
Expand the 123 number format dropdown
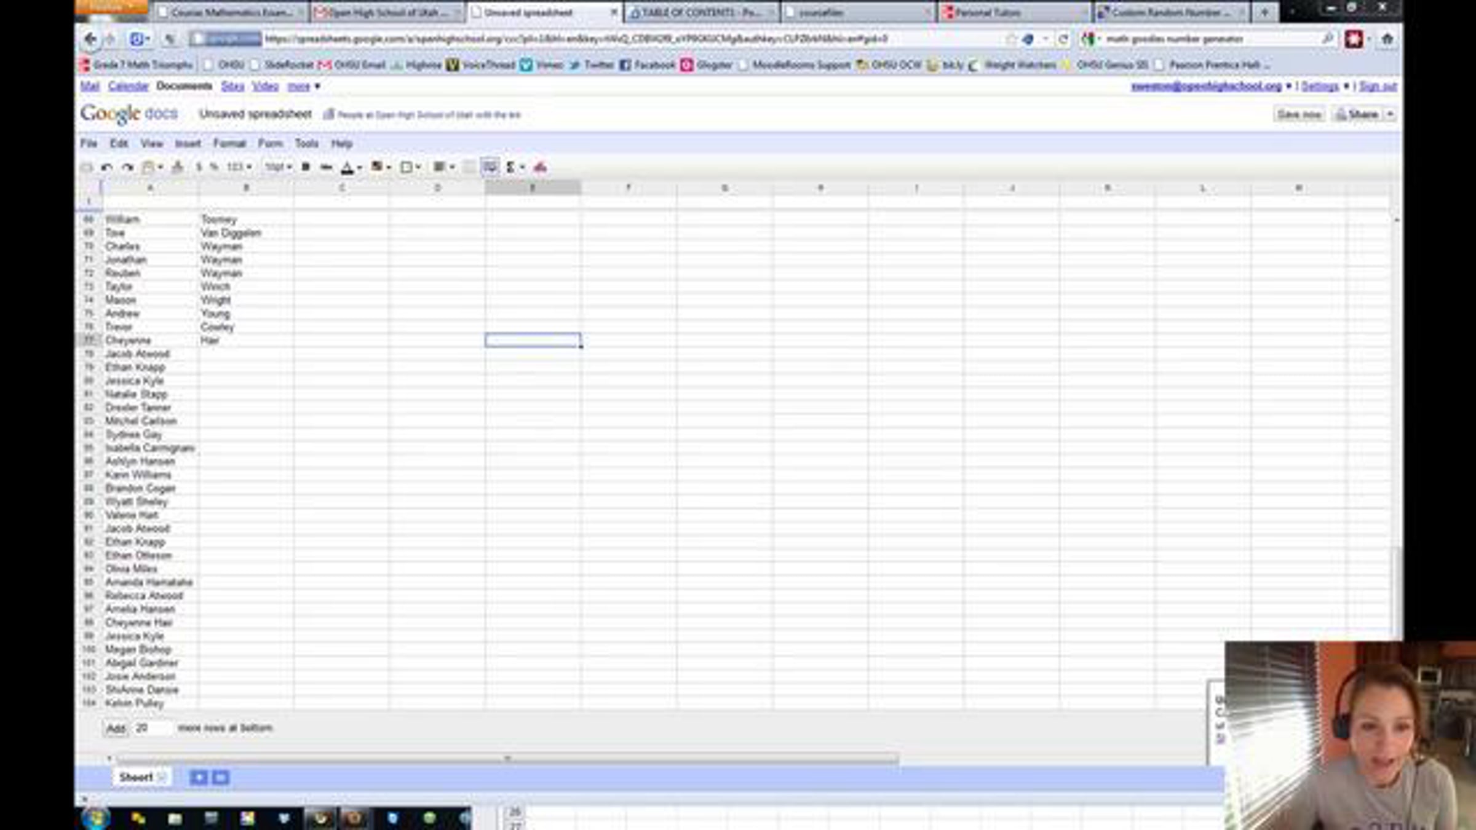239,167
